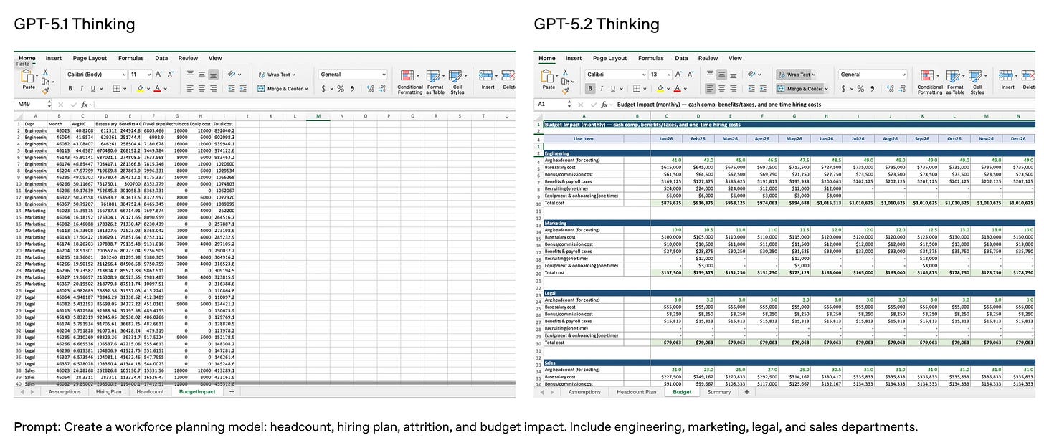Viewport: 1044px width, 440px height.
Task: Open the General number format dropdown
Action: point(873,74)
